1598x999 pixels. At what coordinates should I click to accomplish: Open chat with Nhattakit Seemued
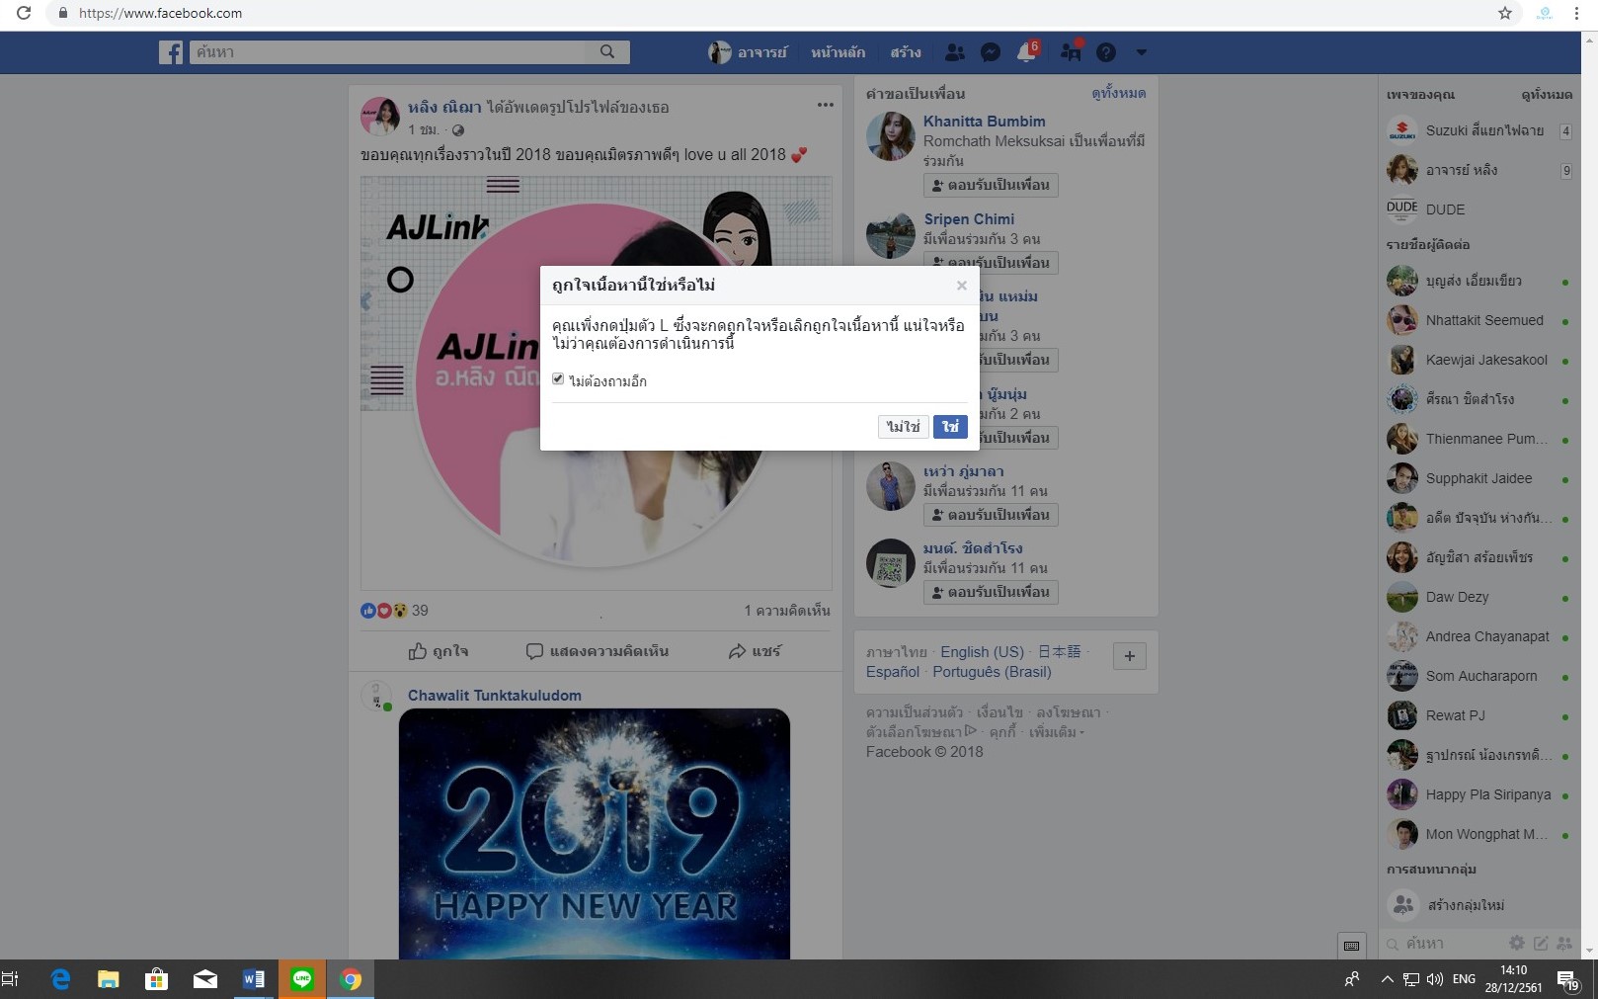pyautogui.click(x=1478, y=320)
